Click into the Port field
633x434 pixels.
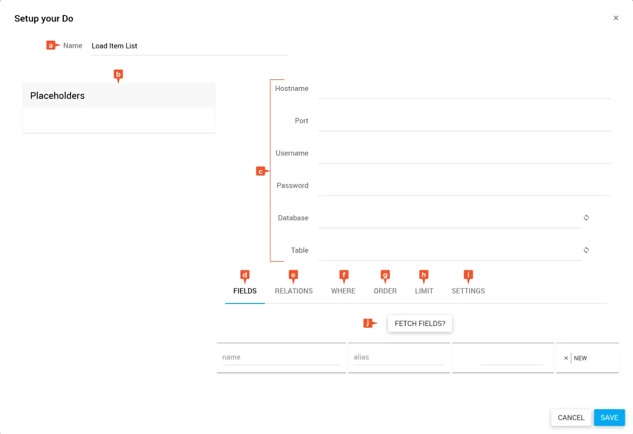tap(463, 122)
